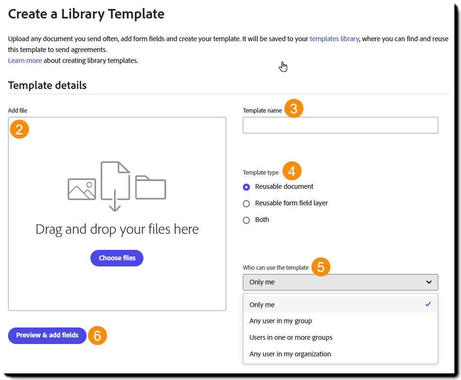The height and width of the screenshot is (380, 461).
Task: Open the templates library link
Action: [334, 39]
